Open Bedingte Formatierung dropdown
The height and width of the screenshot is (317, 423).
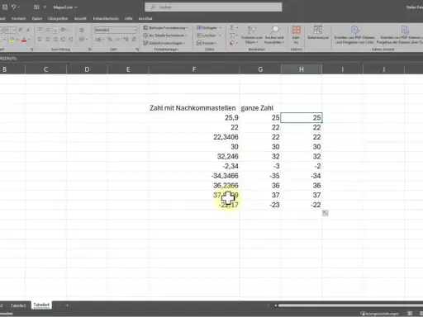coord(165,28)
